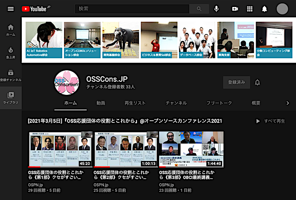The height and width of the screenshot is (200, 296).
Task: Open banner link 東海支部
Action: [x=236, y=40]
